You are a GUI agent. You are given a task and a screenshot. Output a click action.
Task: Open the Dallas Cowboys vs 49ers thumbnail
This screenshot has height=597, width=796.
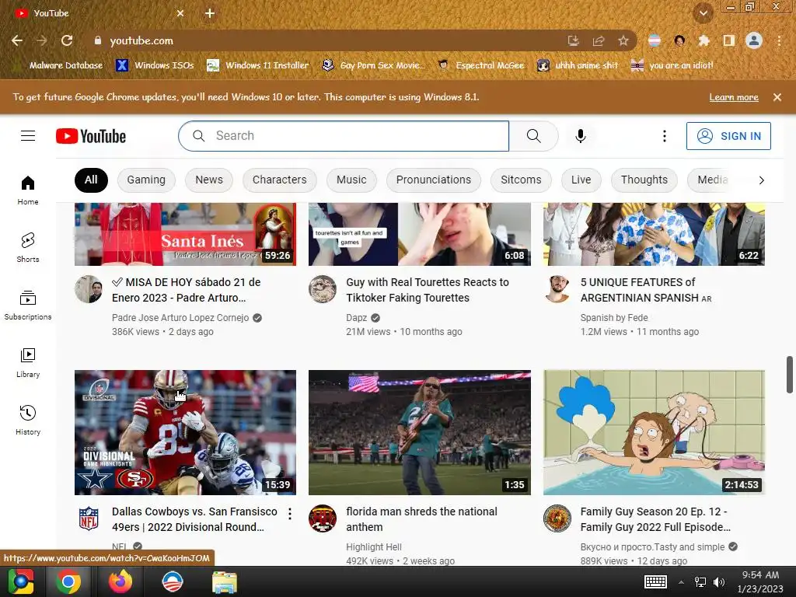(185, 432)
